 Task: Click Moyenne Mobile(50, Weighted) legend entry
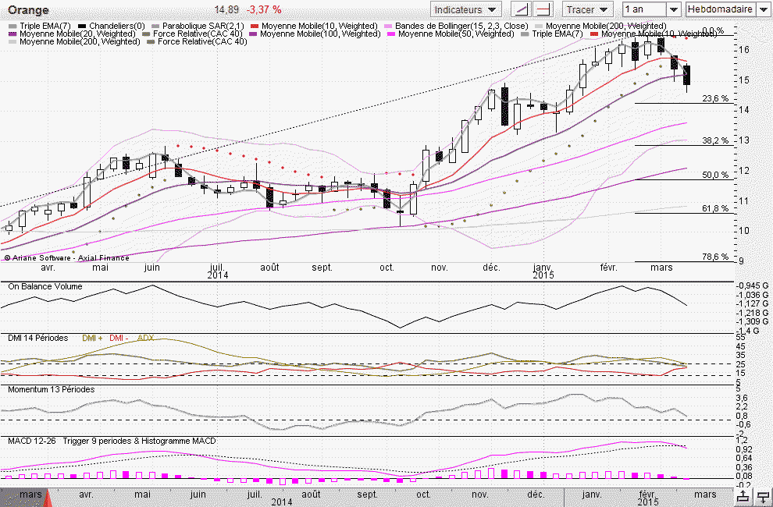(x=451, y=34)
